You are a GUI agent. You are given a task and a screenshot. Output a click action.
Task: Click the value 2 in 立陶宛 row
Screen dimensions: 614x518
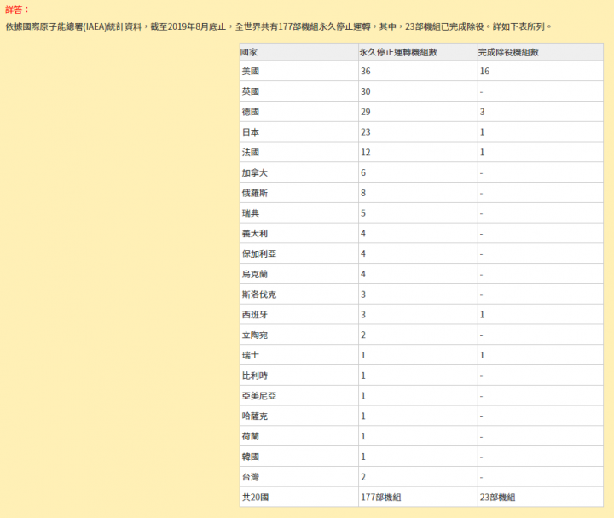(x=363, y=335)
